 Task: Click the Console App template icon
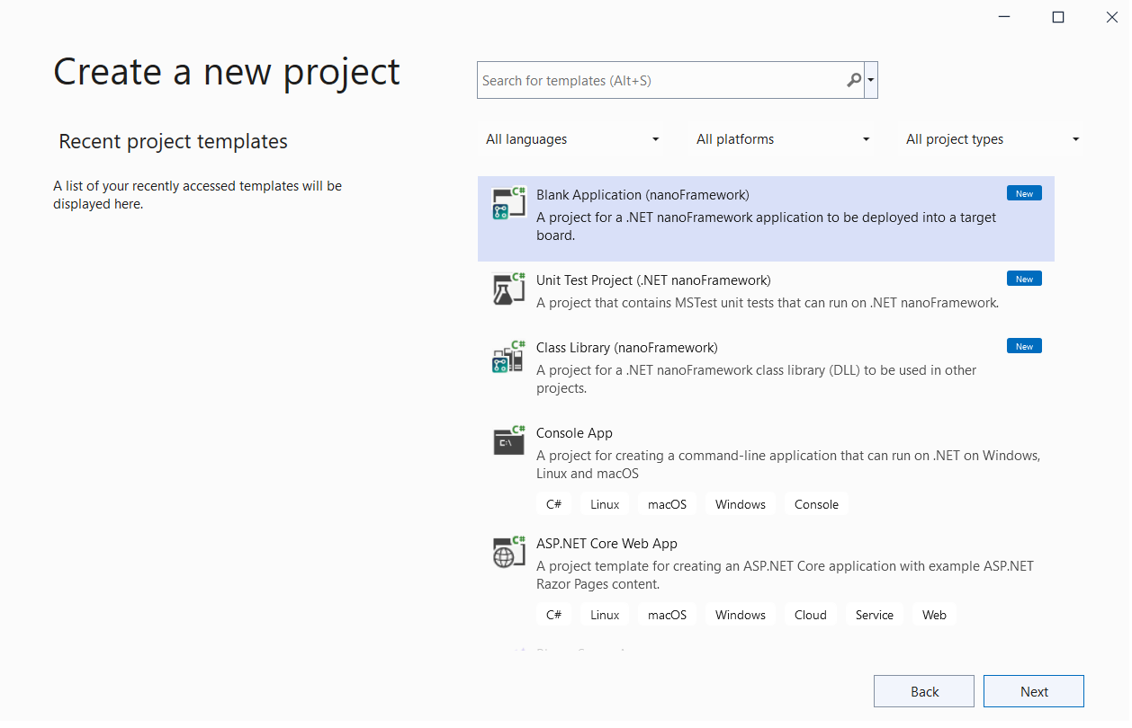tap(508, 441)
